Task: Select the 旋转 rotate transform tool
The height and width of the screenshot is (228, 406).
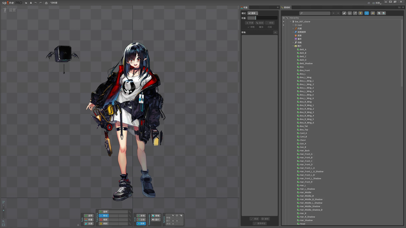Action: click(104, 212)
